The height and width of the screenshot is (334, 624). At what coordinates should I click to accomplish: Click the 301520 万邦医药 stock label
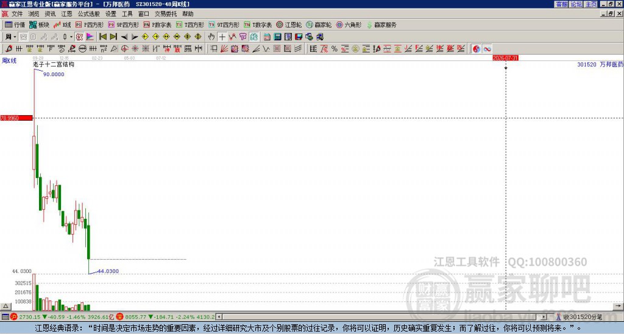pos(600,64)
